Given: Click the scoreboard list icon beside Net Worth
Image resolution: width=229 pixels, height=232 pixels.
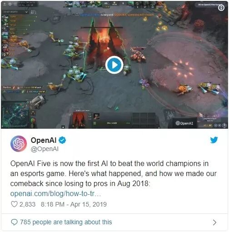Looking at the screenshot, I should [33, 12].
